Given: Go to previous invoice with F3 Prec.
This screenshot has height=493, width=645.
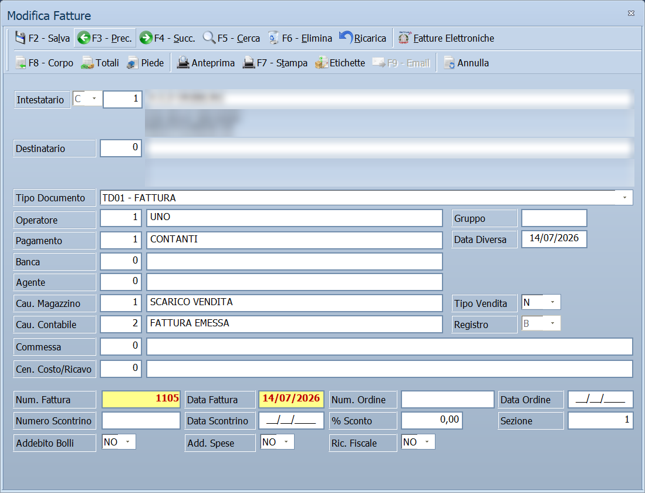Looking at the screenshot, I should (x=104, y=38).
